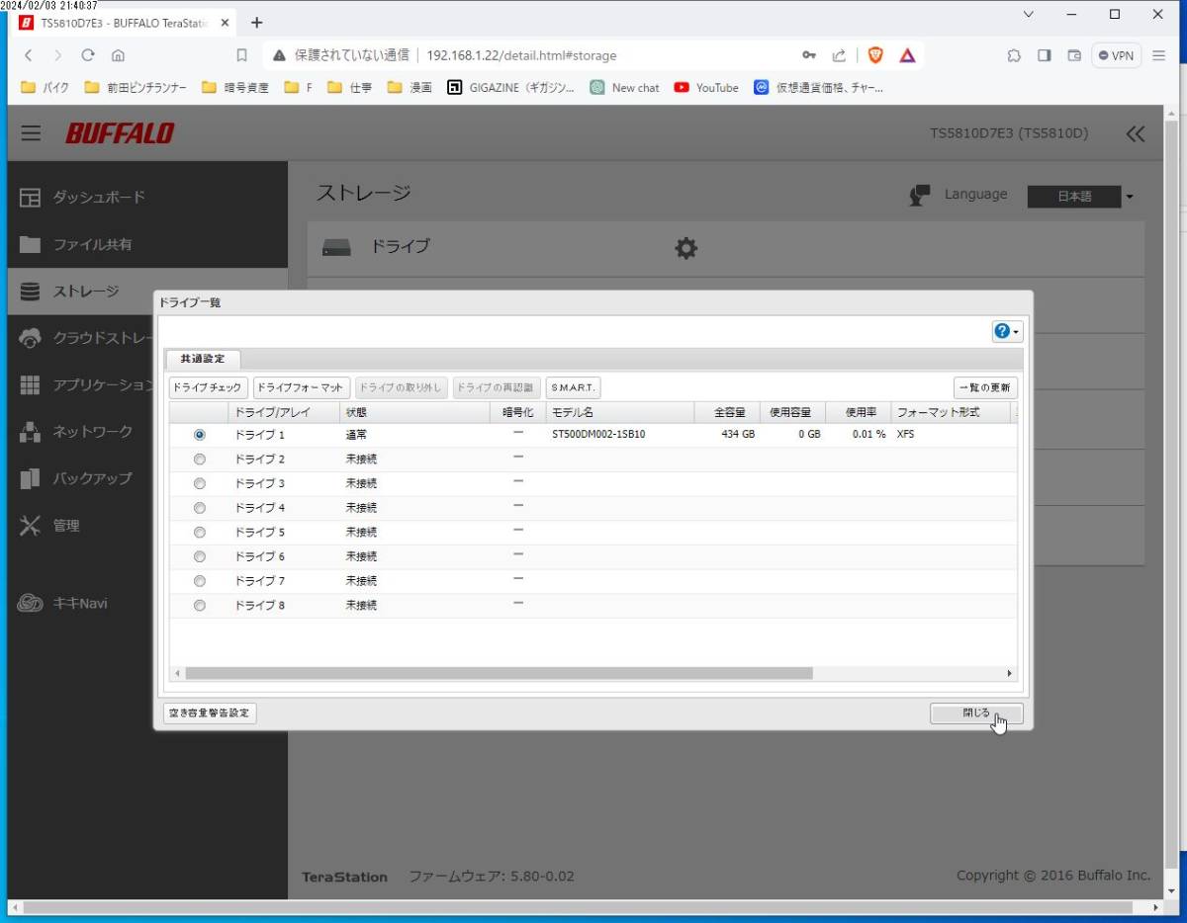Screen dimensions: 1187x923
Task: Click model name ST500DM002-1SB10 cell
Action: (598, 435)
